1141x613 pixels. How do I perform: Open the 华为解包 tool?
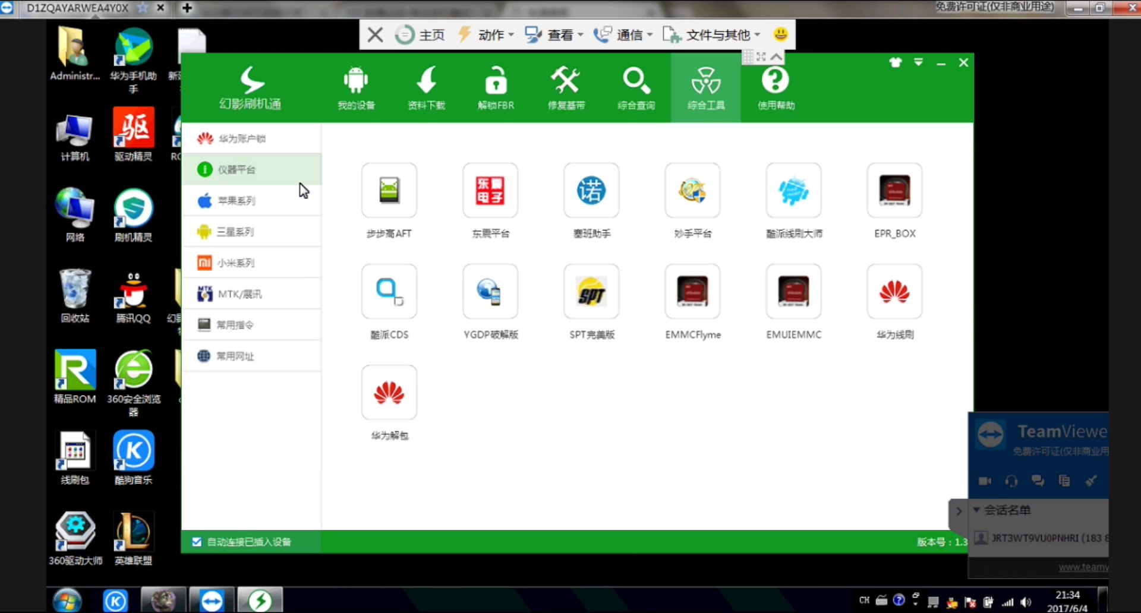389,393
